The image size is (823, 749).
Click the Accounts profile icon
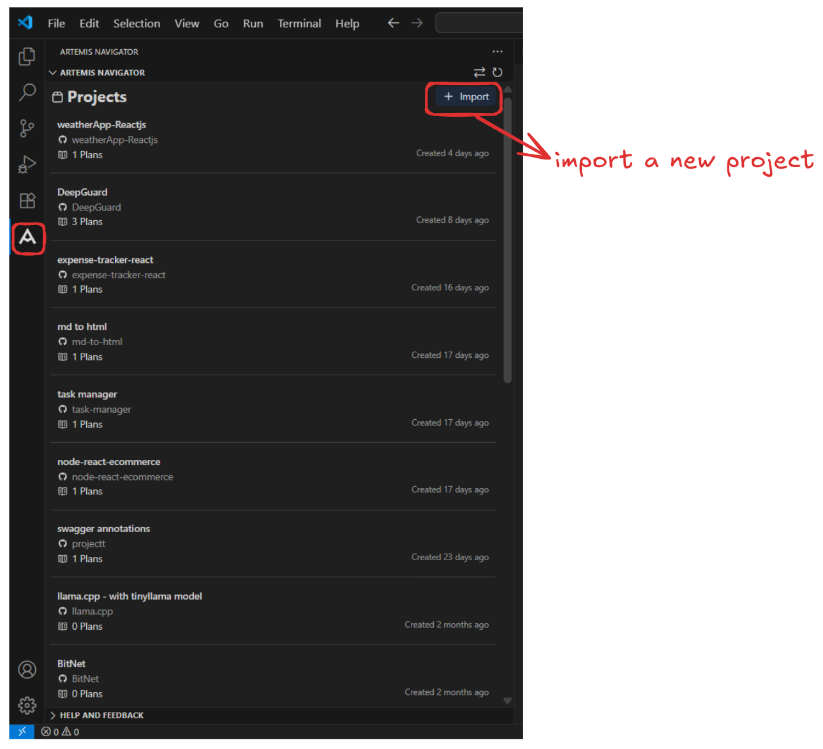(27, 669)
